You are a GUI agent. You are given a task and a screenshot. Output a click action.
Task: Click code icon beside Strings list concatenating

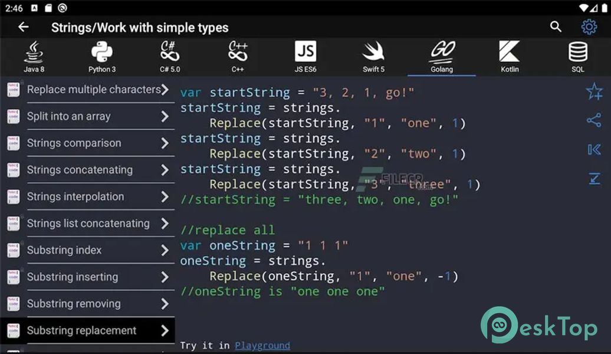tap(13, 224)
